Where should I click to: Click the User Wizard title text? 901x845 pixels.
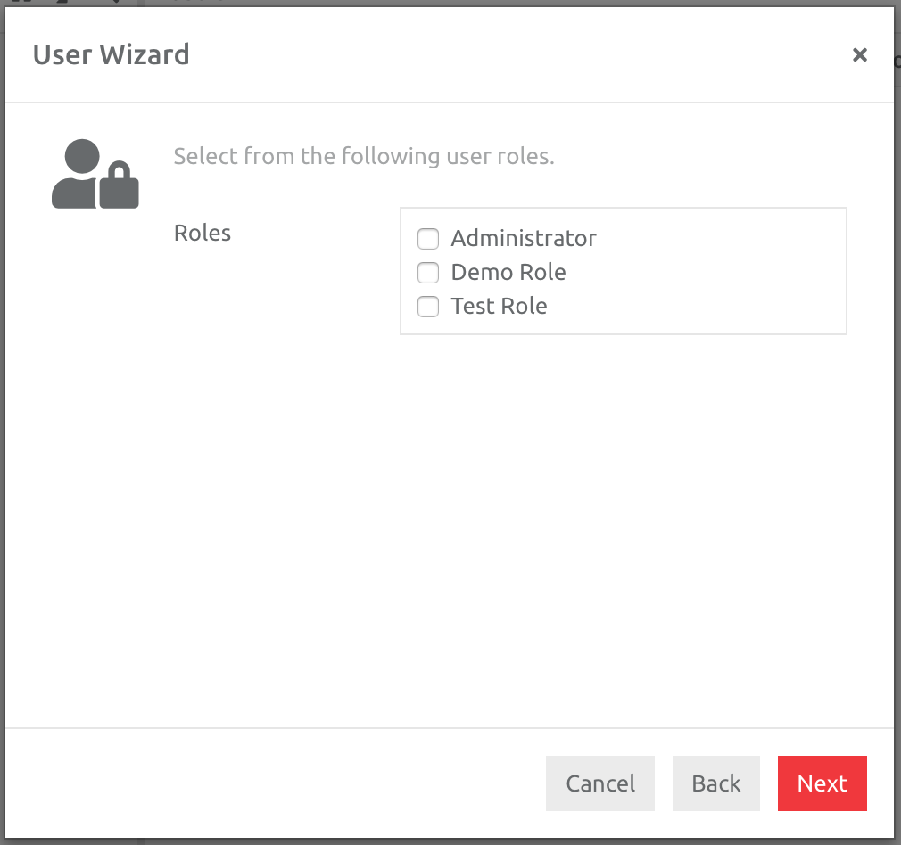112,54
